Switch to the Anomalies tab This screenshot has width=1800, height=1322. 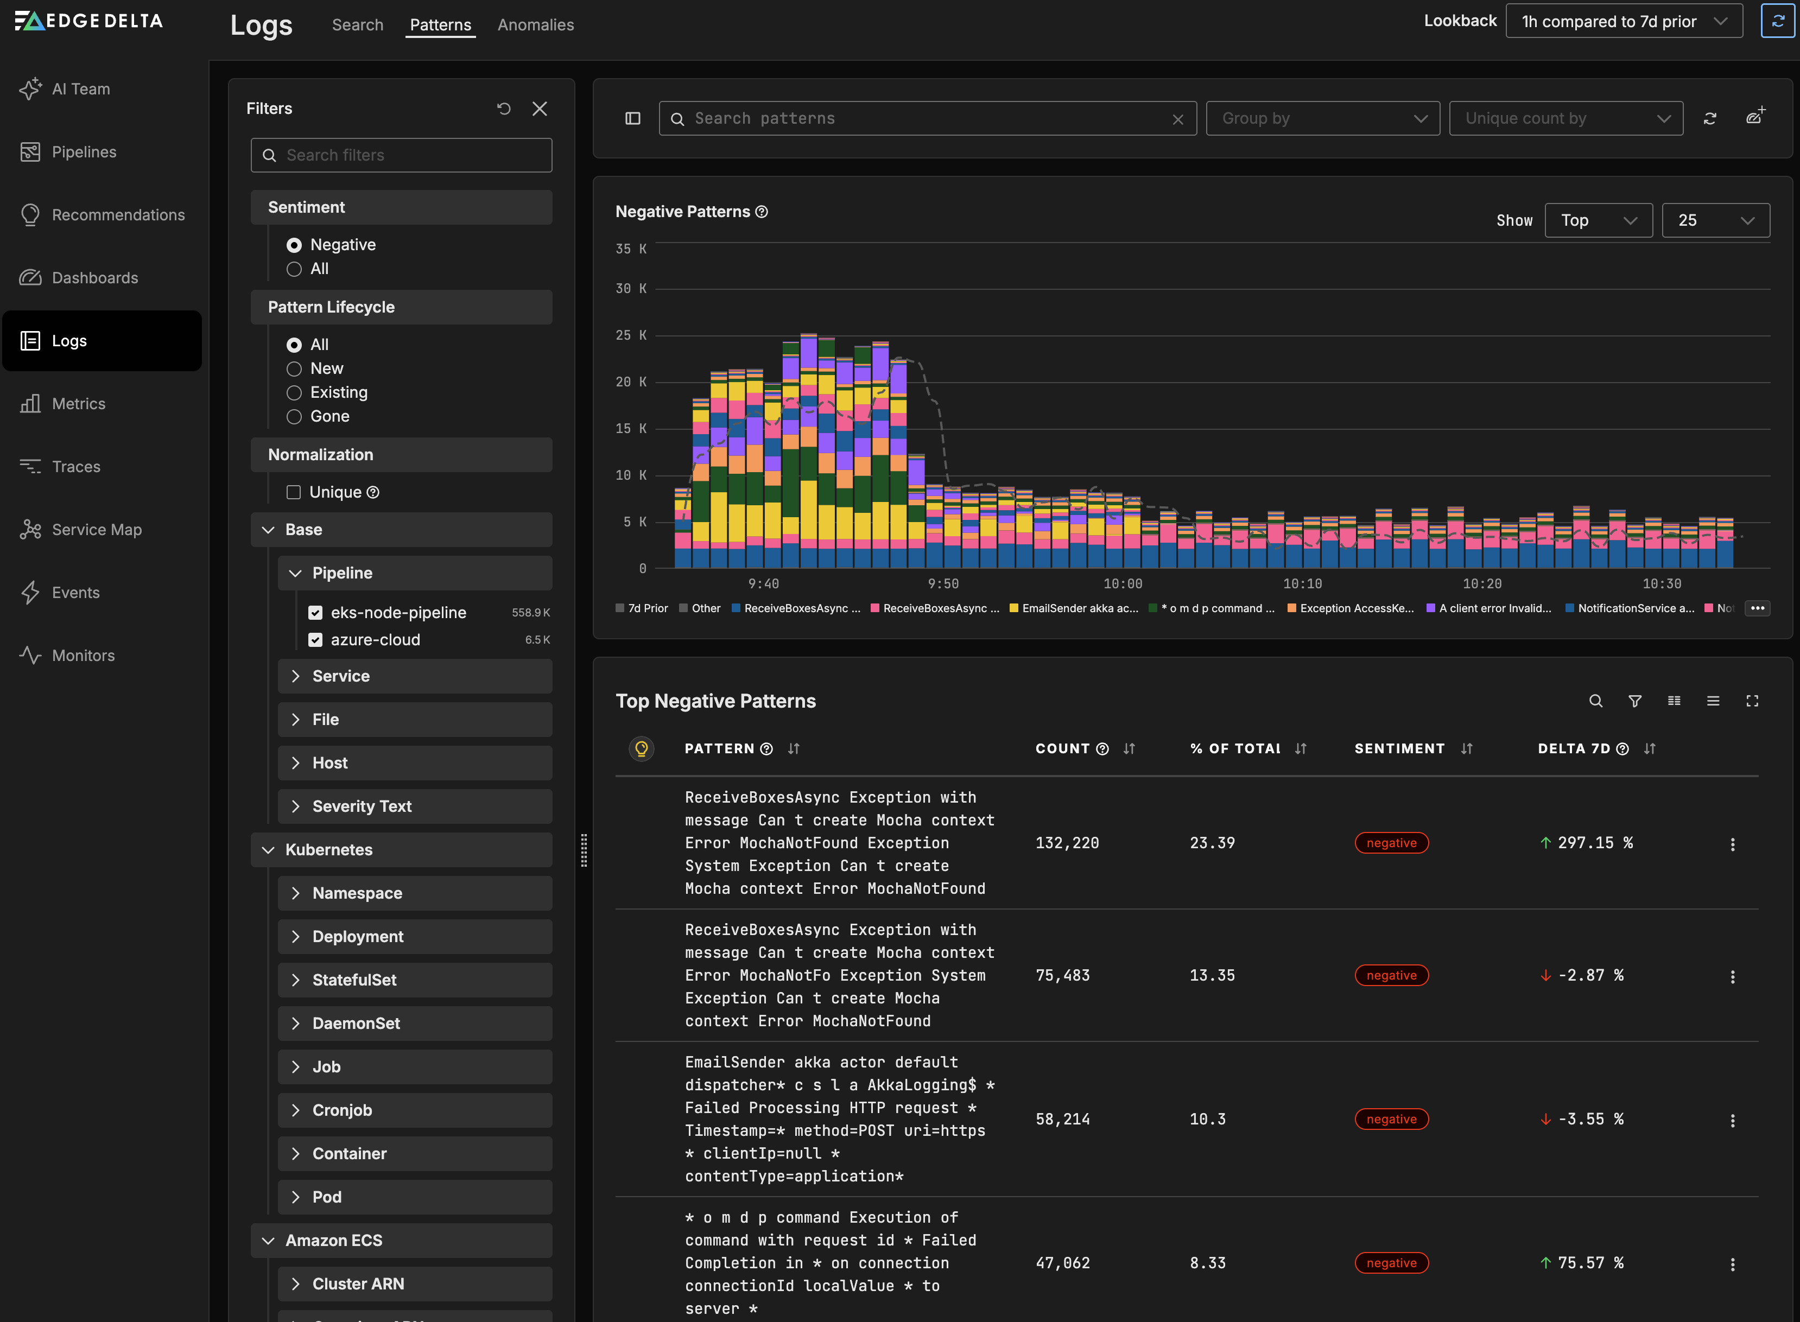(535, 25)
